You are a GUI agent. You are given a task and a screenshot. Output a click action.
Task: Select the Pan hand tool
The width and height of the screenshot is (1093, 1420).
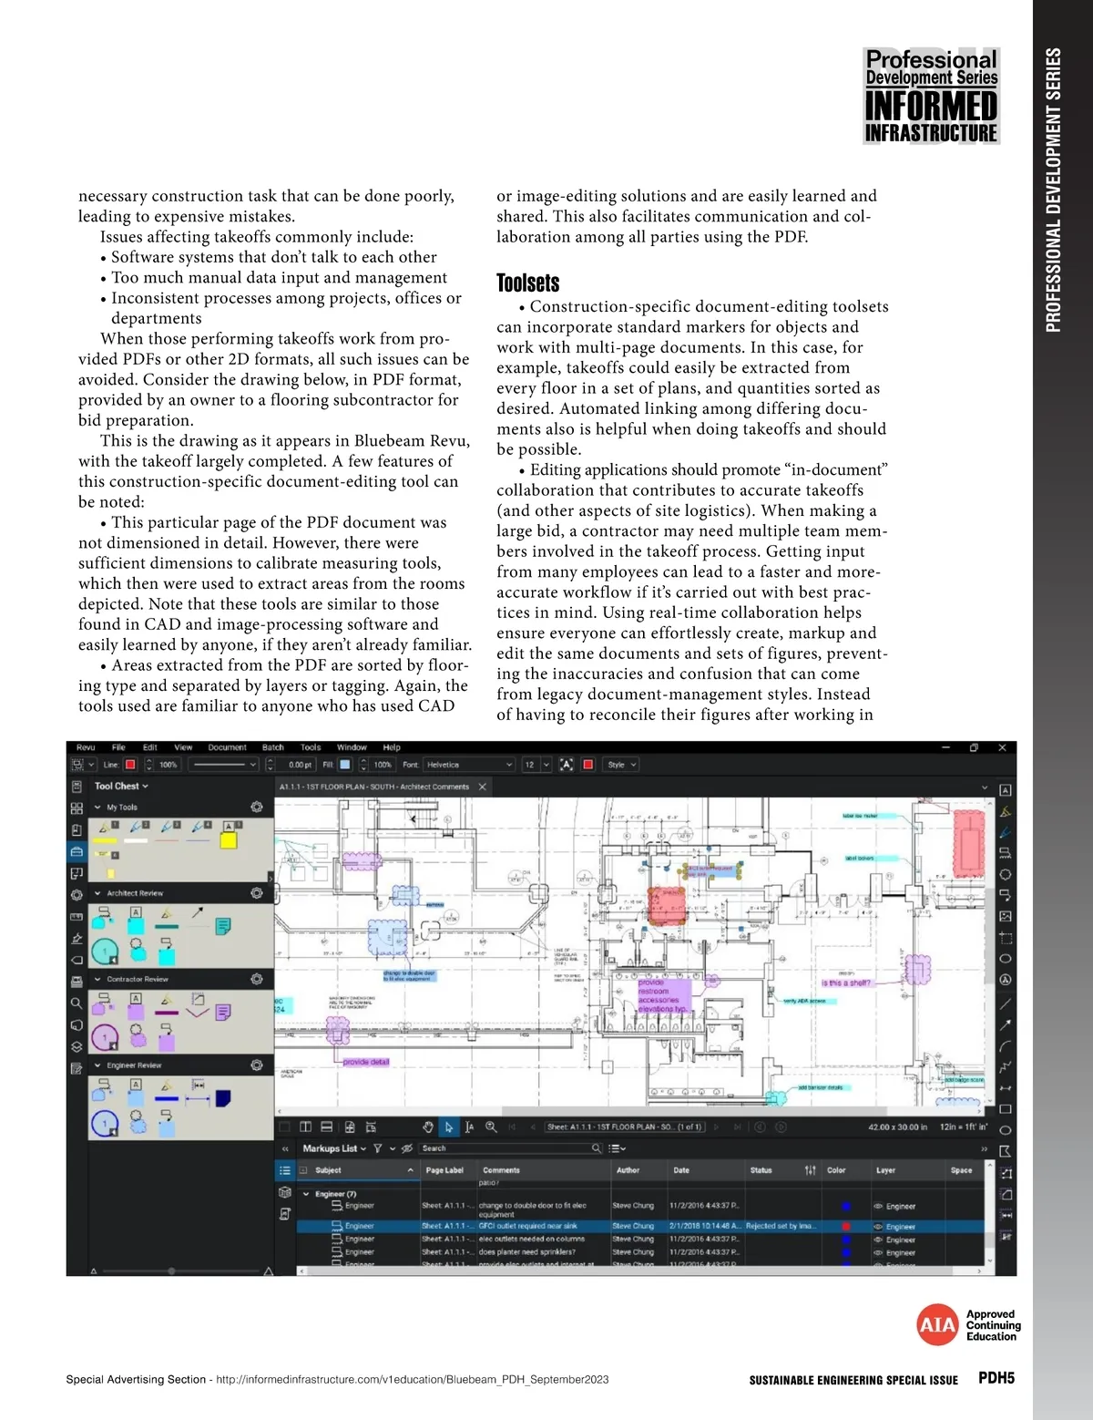click(x=428, y=1127)
